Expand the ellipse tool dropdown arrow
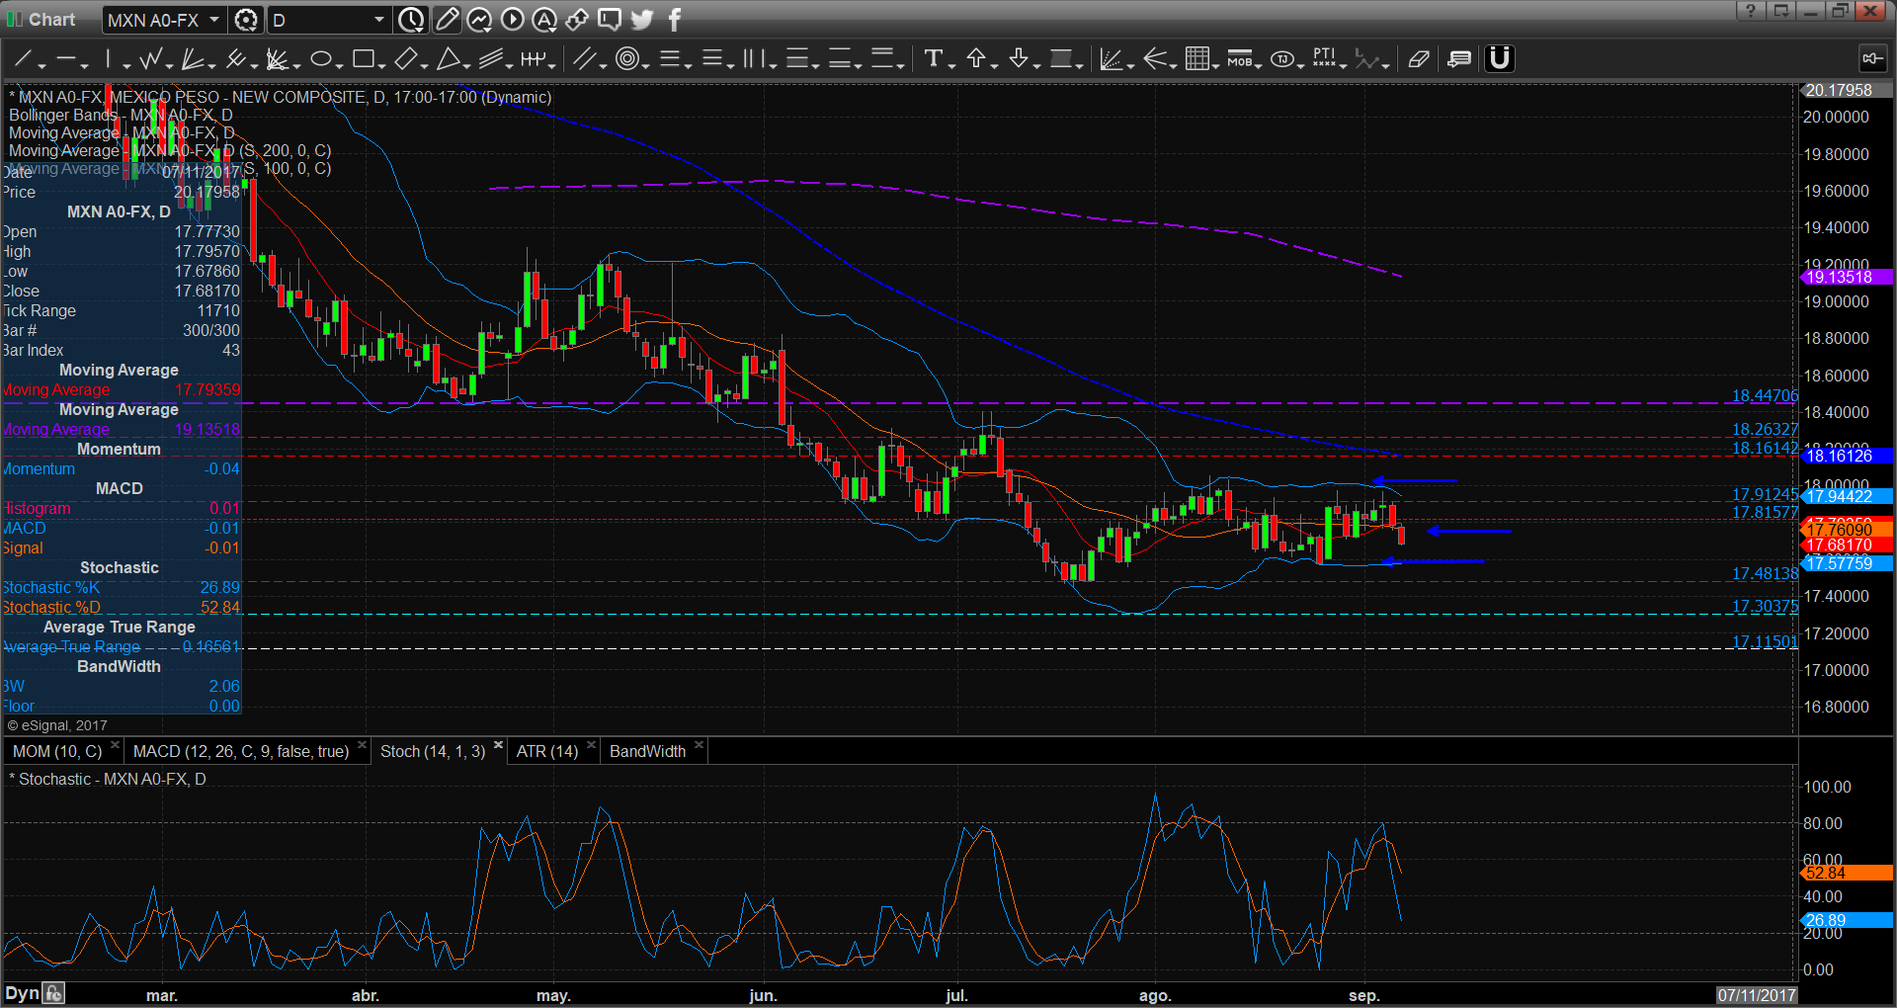The height and width of the screenshot is (1008, 1897). point(339,65)
